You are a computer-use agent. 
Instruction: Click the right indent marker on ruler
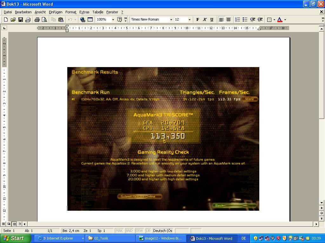coord(259,29)
